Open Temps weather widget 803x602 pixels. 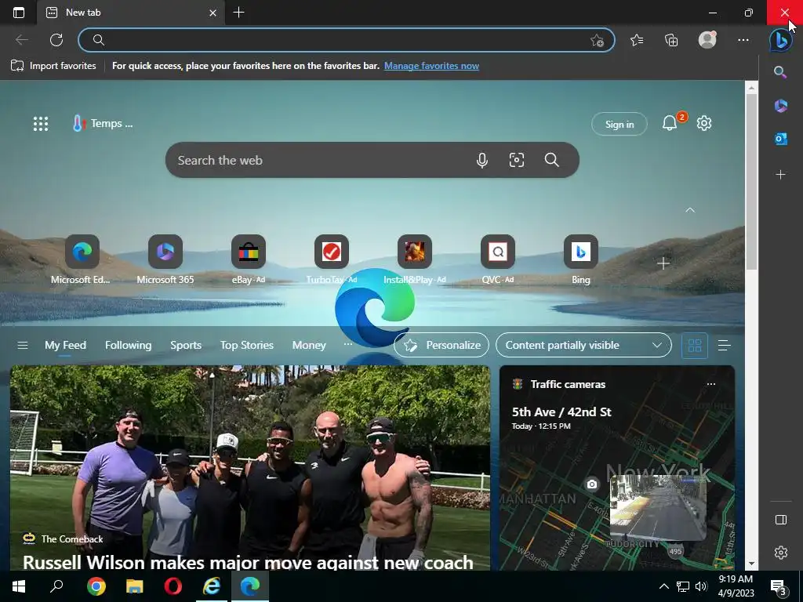coord(103,123)
